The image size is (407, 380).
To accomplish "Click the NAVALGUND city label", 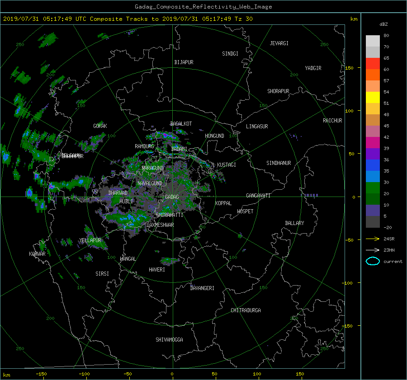I will point(150,183).
